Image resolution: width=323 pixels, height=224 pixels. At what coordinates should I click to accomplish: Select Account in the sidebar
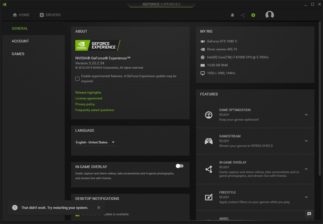pyautogui.click(x=33, y=41)
